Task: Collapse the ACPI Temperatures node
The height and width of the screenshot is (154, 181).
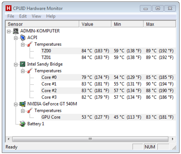Action: (23, 45)
